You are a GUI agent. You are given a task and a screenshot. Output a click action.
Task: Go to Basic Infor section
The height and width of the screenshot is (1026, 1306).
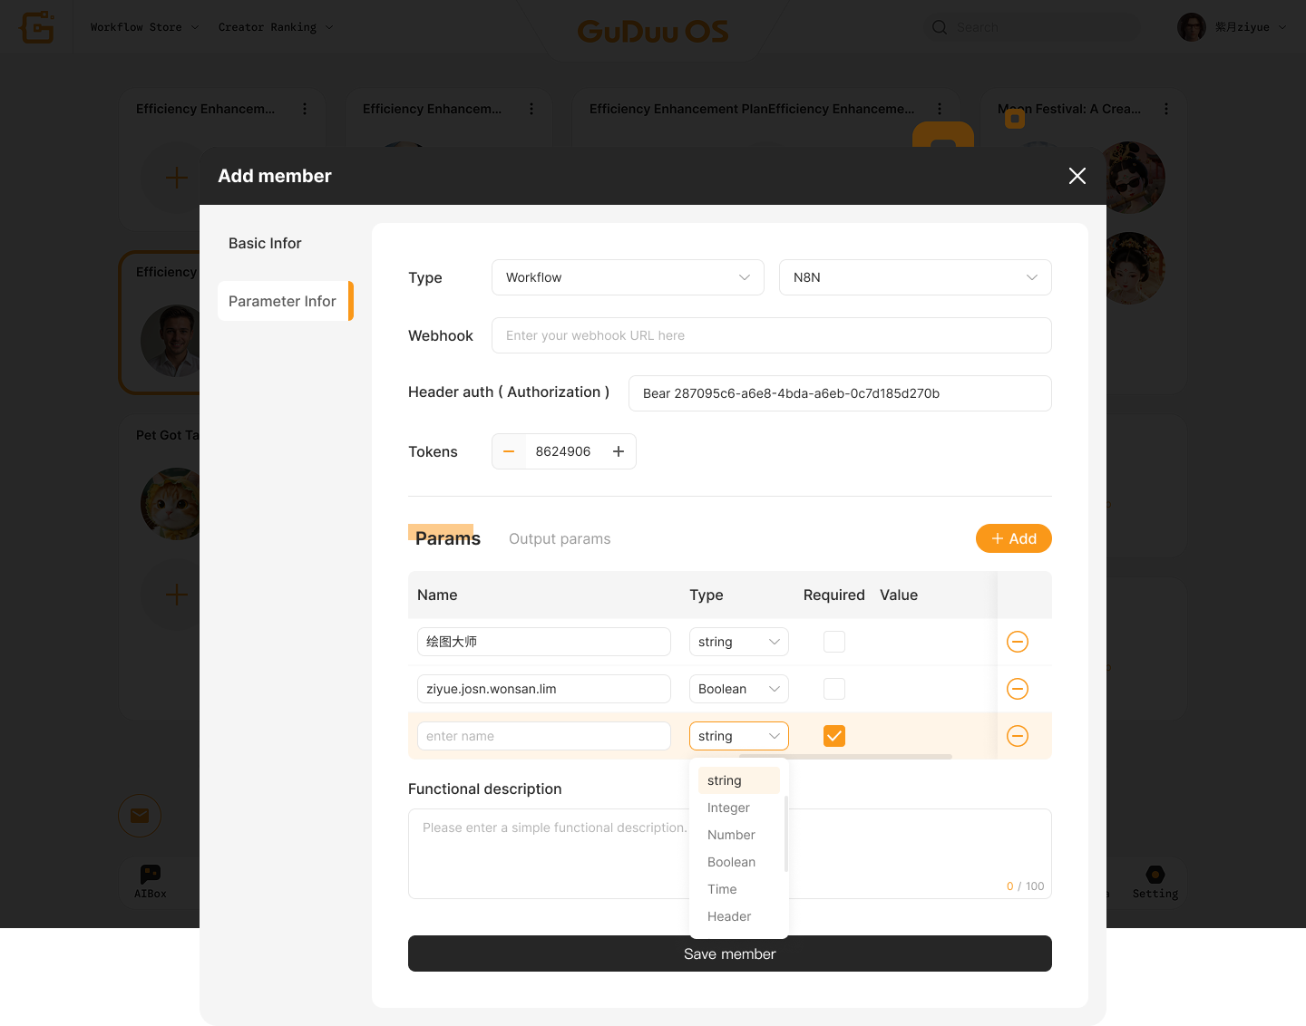coord(265,243)
